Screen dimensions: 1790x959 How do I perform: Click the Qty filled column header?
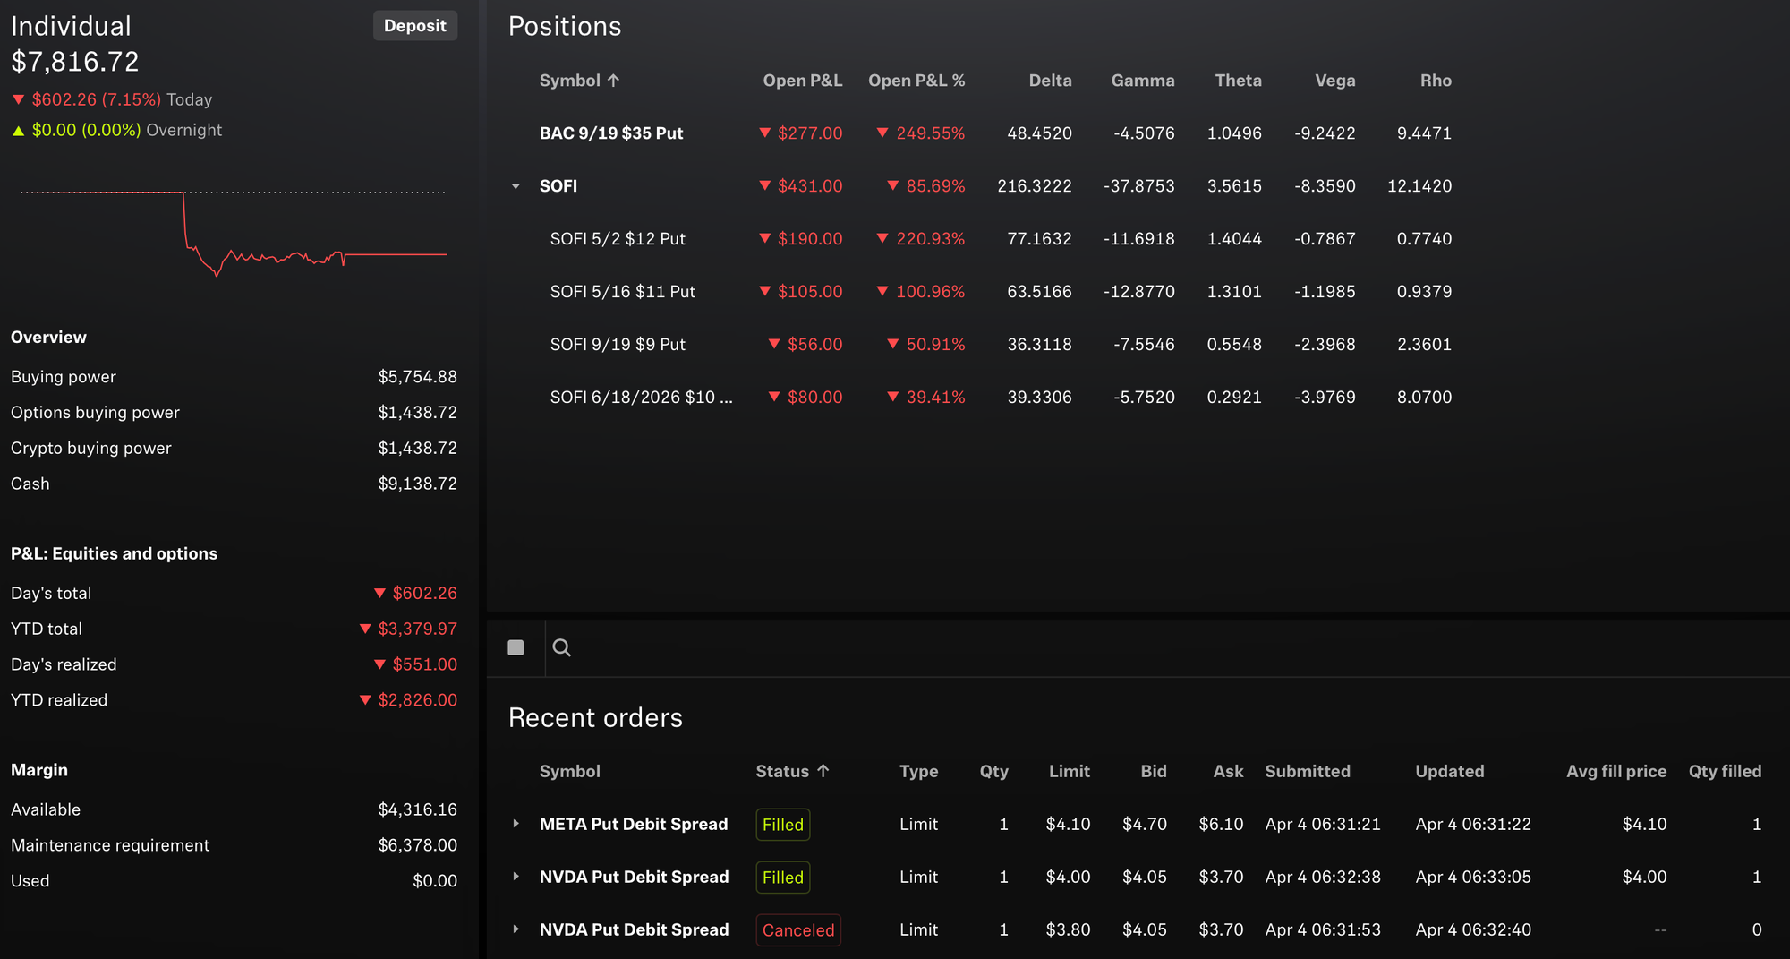(1725, 771)
